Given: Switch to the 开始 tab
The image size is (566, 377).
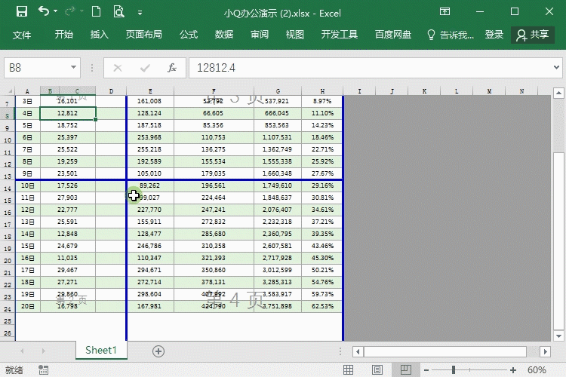Looking at the screenshot, I should coord(64,35).
